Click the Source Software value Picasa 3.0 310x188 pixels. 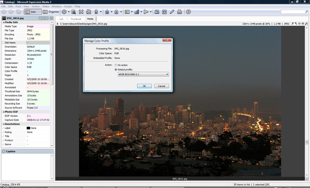click(32, 108)
